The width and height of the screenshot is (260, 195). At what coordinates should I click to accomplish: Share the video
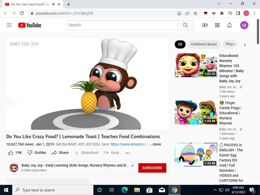[x=60, y=153]
